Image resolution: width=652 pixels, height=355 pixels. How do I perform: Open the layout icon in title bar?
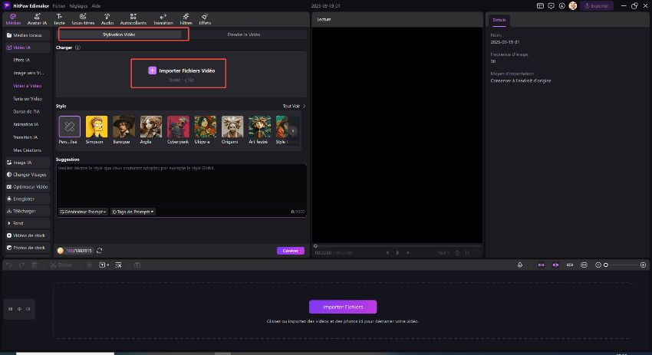click(x=540, y=6)
